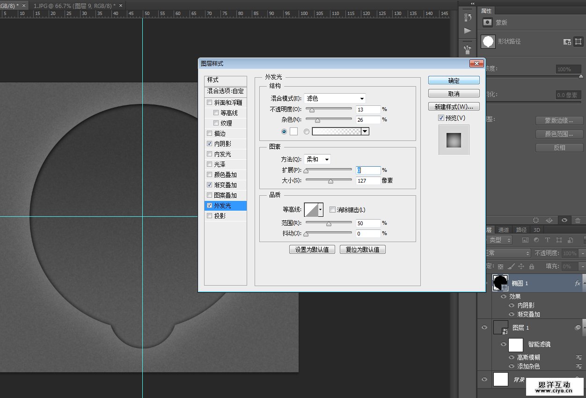Expand the 等高线 contour picker arrow
Viewport: 586px width, 398px height.
(x=321, y=210)
